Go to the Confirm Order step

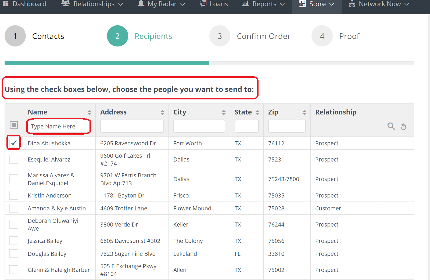(x=263, y=36)
